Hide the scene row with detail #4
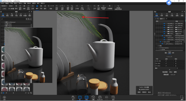The image size is (186, 101). (164, 32)
